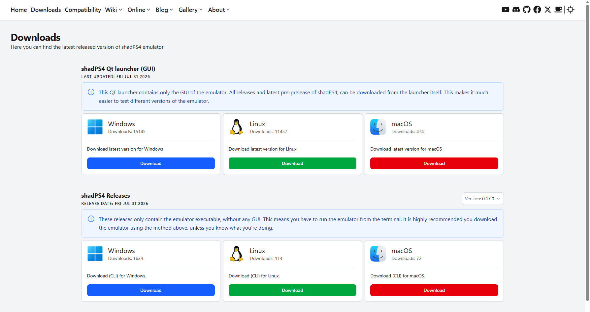590x312 pixels.
Task: Toggle the light/dark theme sun icon
Action: pos(571,10)
